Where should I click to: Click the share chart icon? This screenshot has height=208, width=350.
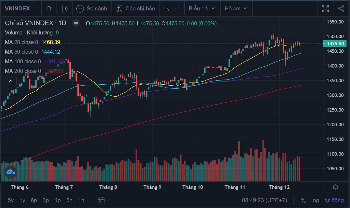[341, 9]
